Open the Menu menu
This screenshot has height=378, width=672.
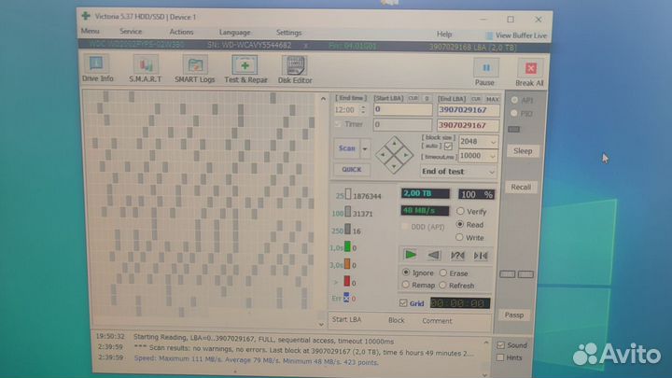coord(90,31)
